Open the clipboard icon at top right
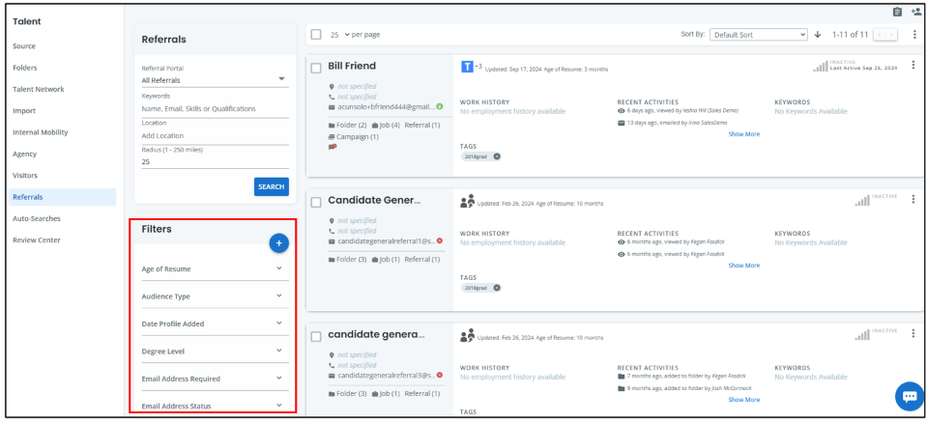 click(897, 13)
